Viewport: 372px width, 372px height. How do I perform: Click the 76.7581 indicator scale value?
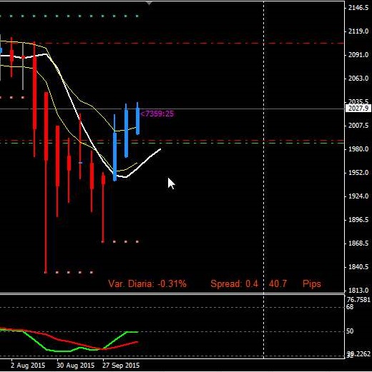click(358, 300)
